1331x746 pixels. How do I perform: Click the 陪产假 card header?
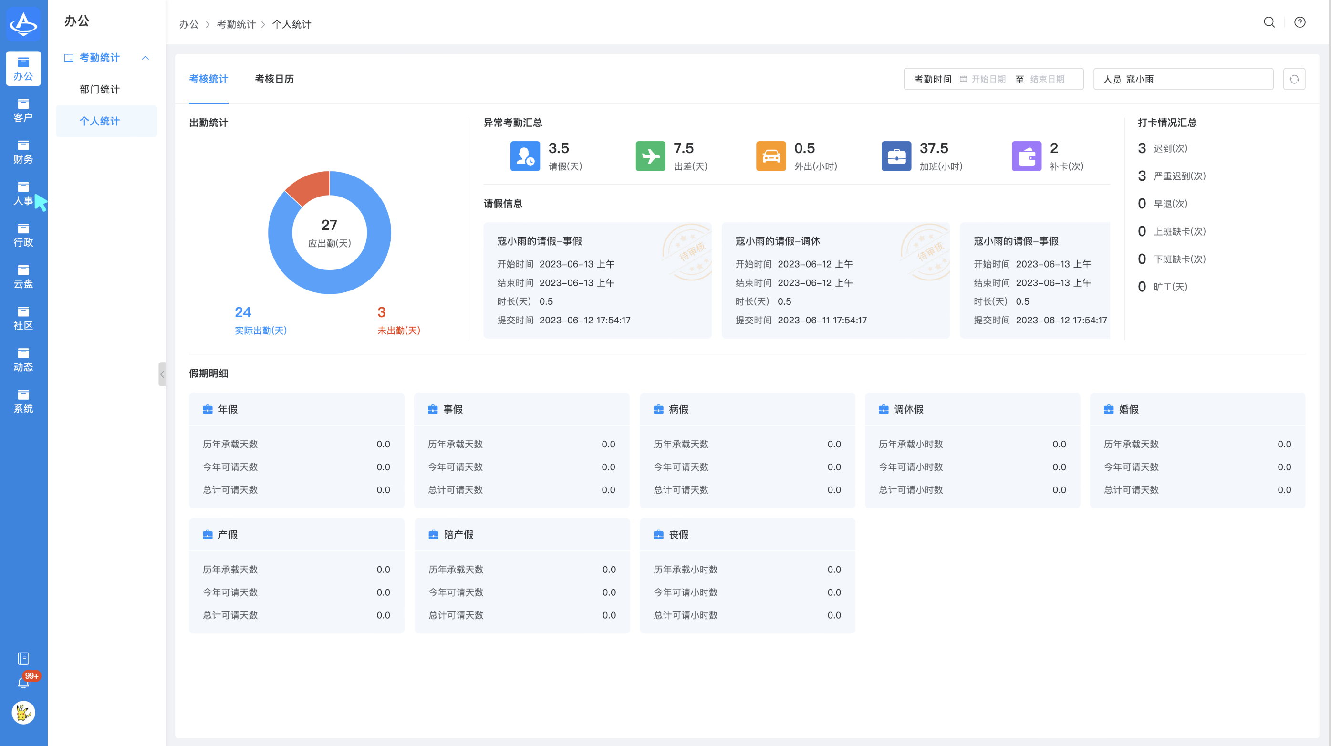[522, 535]
